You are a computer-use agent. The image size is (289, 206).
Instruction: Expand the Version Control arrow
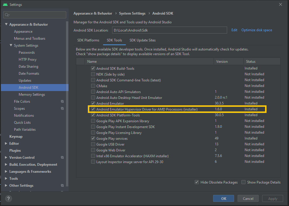[6, 157]
